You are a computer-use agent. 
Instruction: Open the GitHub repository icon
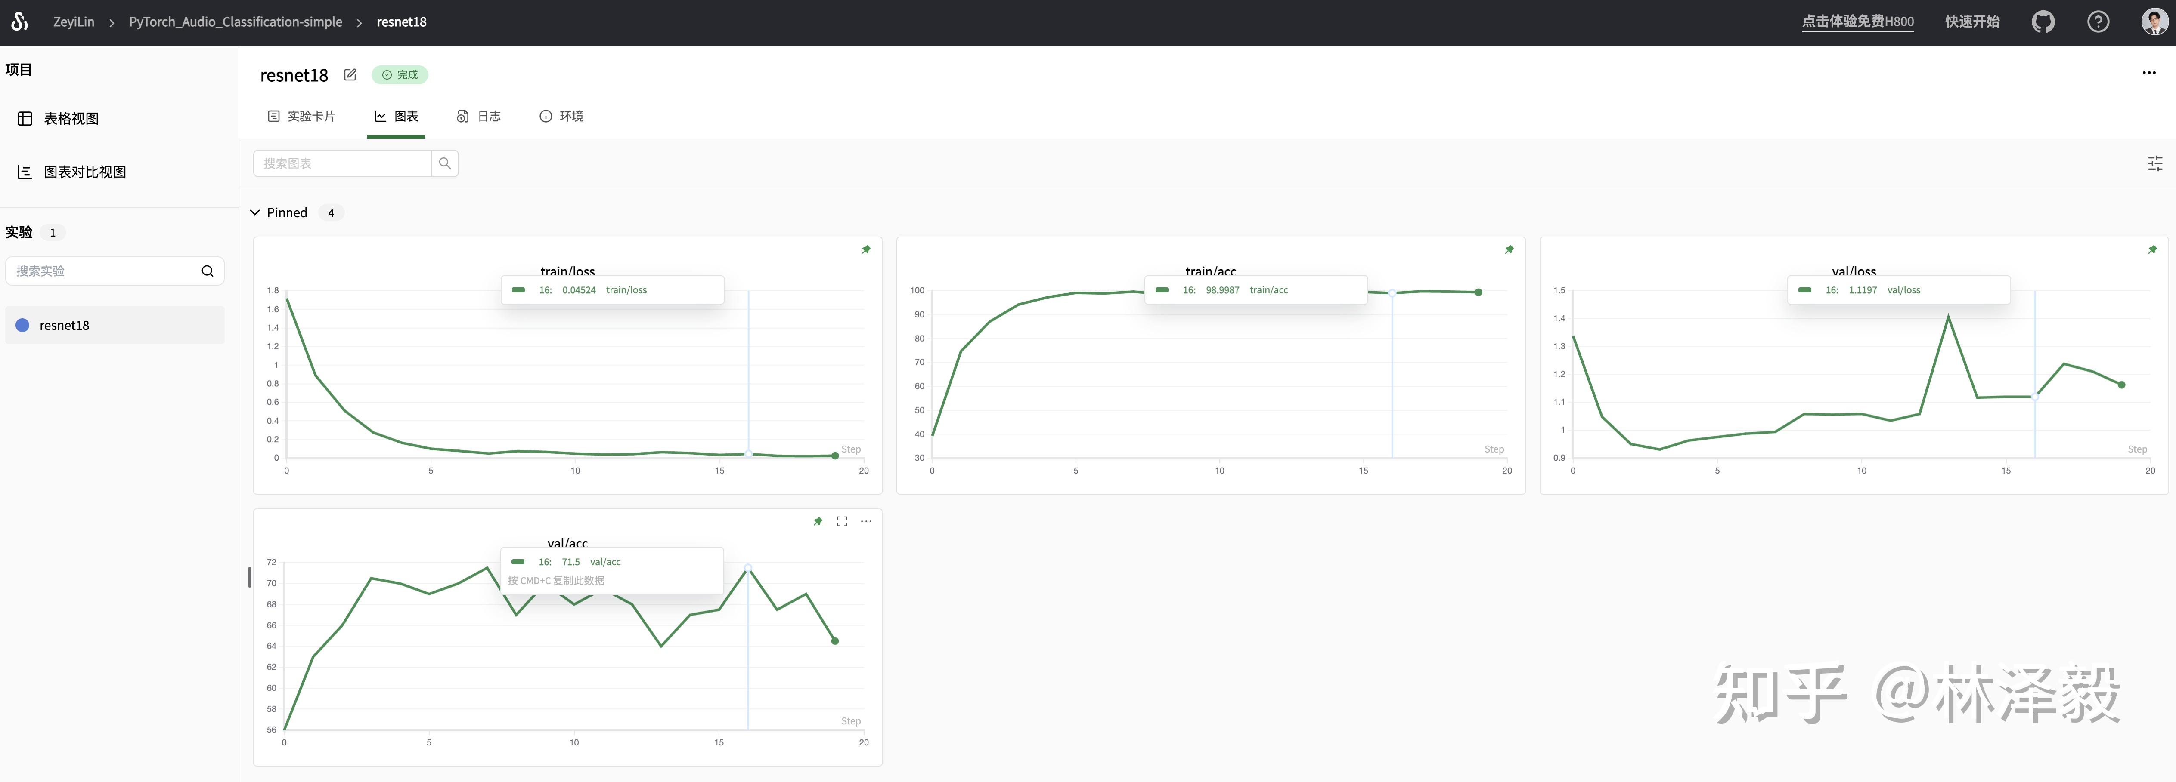tap(2043, 22)
